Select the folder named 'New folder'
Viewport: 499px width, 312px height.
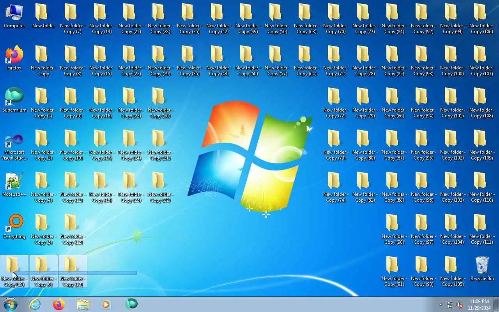(44, 16)
